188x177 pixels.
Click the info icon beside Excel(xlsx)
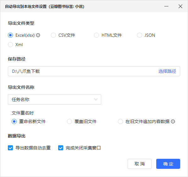click(x=38, y=35)
